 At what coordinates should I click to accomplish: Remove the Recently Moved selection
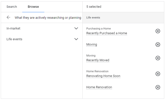[x=158, y=58]
